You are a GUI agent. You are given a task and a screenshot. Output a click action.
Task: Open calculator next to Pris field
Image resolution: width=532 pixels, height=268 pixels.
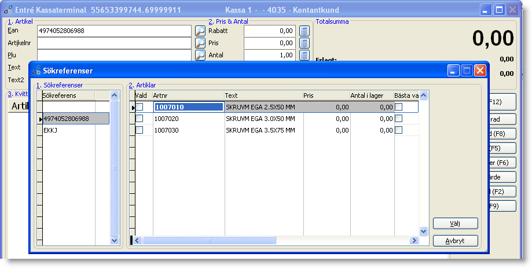coord(304,43)
